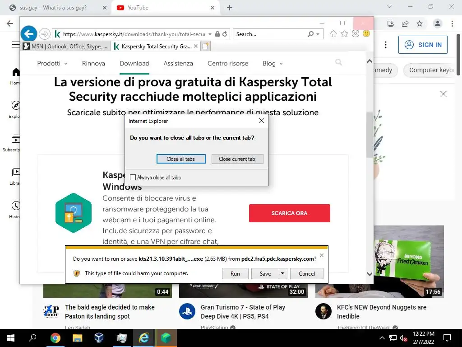462x347 pixels.
Task: Open Chrome three-dot menu
Action: coord(452,23)
